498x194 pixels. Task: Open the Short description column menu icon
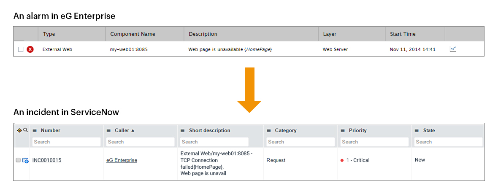click(183, 130)
